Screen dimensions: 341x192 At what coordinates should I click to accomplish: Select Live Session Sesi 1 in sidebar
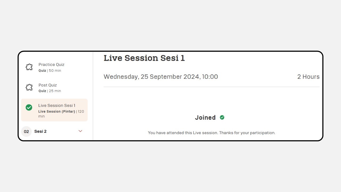(54, 110)
